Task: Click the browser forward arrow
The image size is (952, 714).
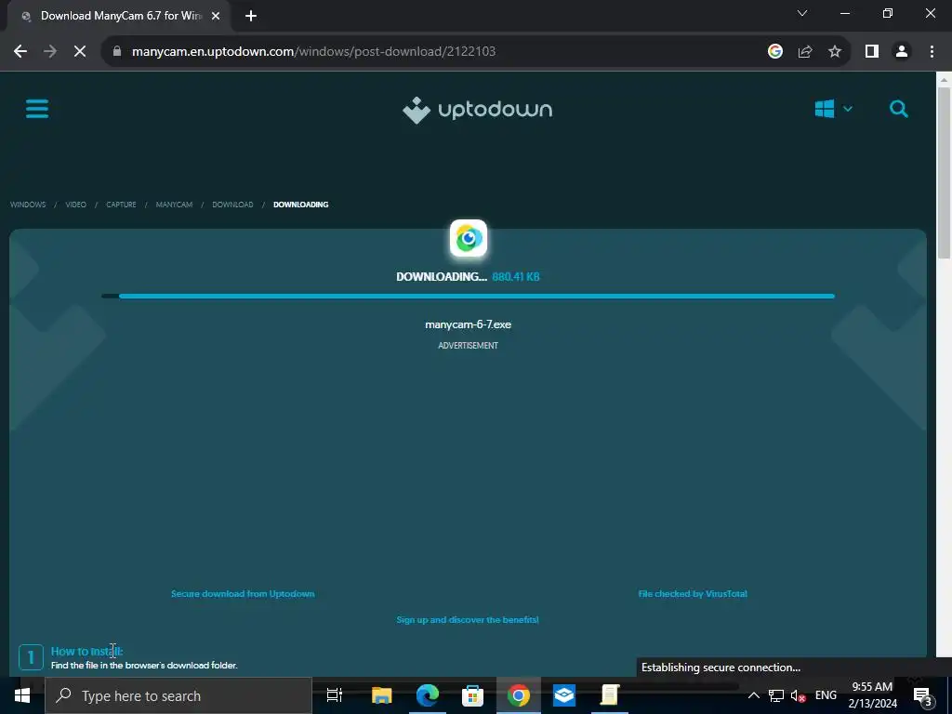Action: [x=50, y=52]
